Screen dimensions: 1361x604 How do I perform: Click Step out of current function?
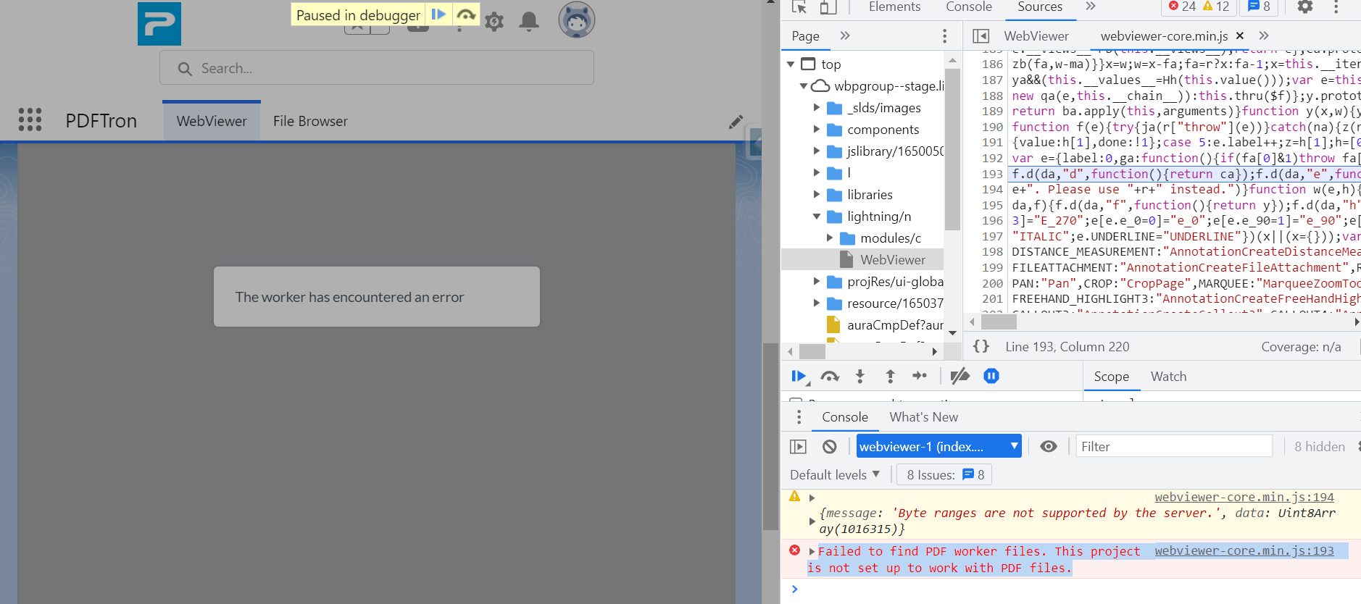(890, 376)
